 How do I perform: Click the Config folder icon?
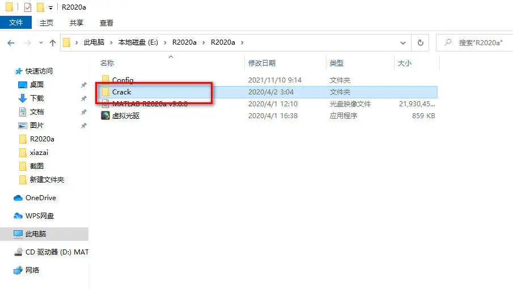[x=105, y=79]
